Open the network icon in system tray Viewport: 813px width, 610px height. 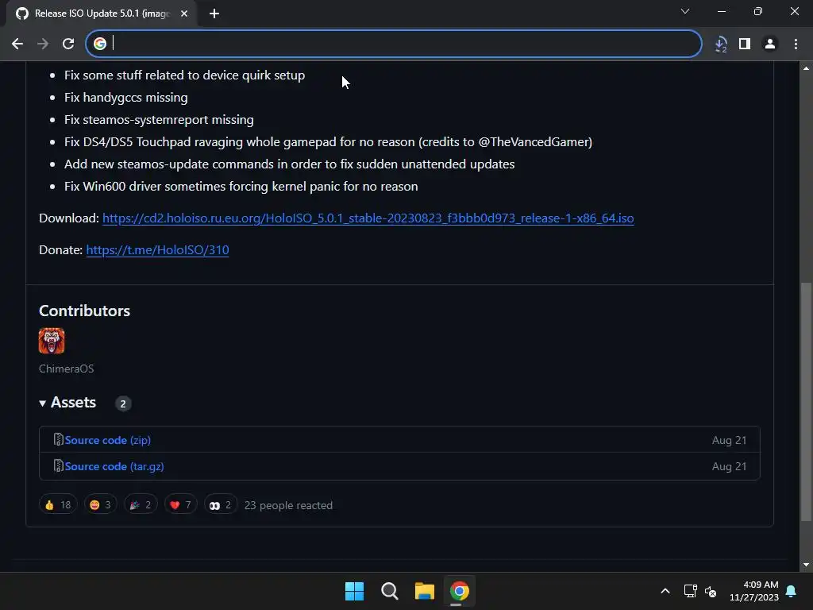point(690,591)
